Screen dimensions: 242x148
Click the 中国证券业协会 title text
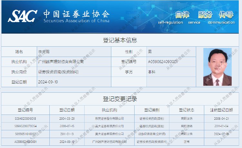(x=76, y=14)
